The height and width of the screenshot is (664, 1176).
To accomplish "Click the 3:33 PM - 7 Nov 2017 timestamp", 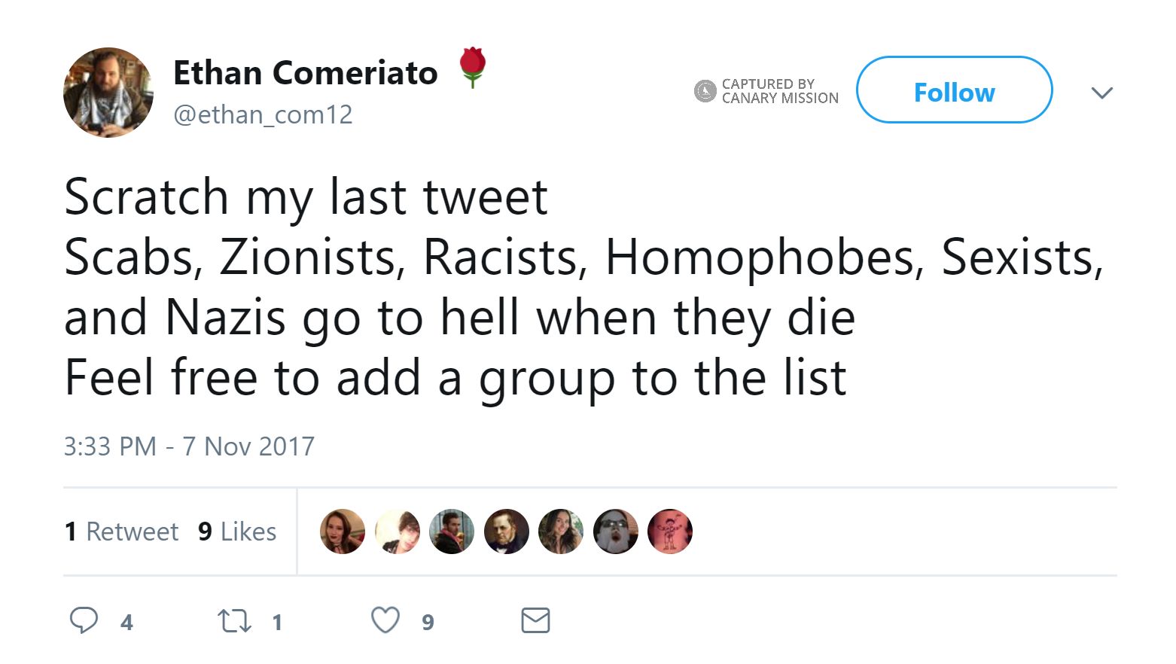I will click(x=189, y=446).
